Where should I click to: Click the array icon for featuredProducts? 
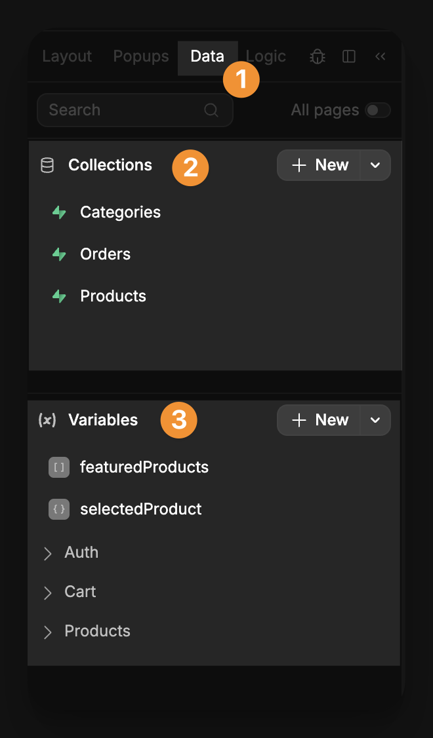tap(58, 467)
